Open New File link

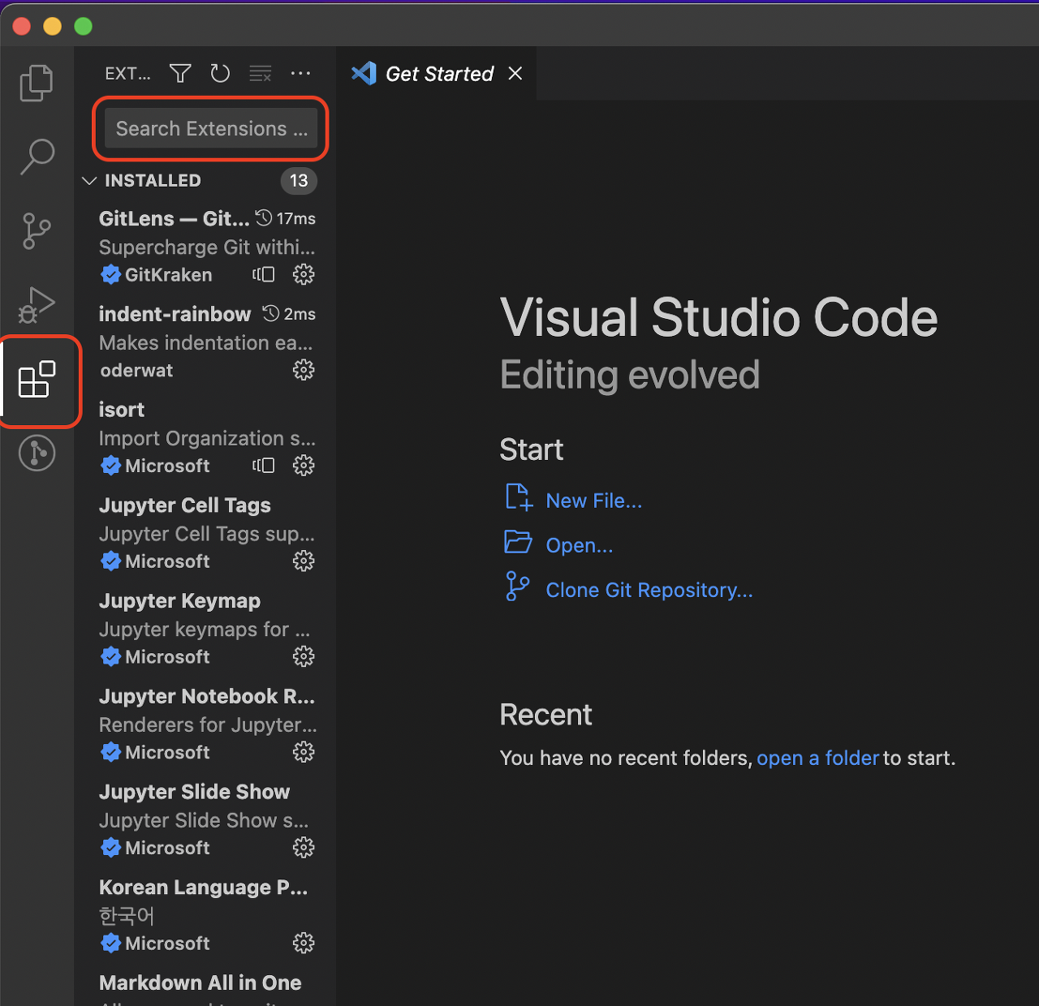point(594,501)
